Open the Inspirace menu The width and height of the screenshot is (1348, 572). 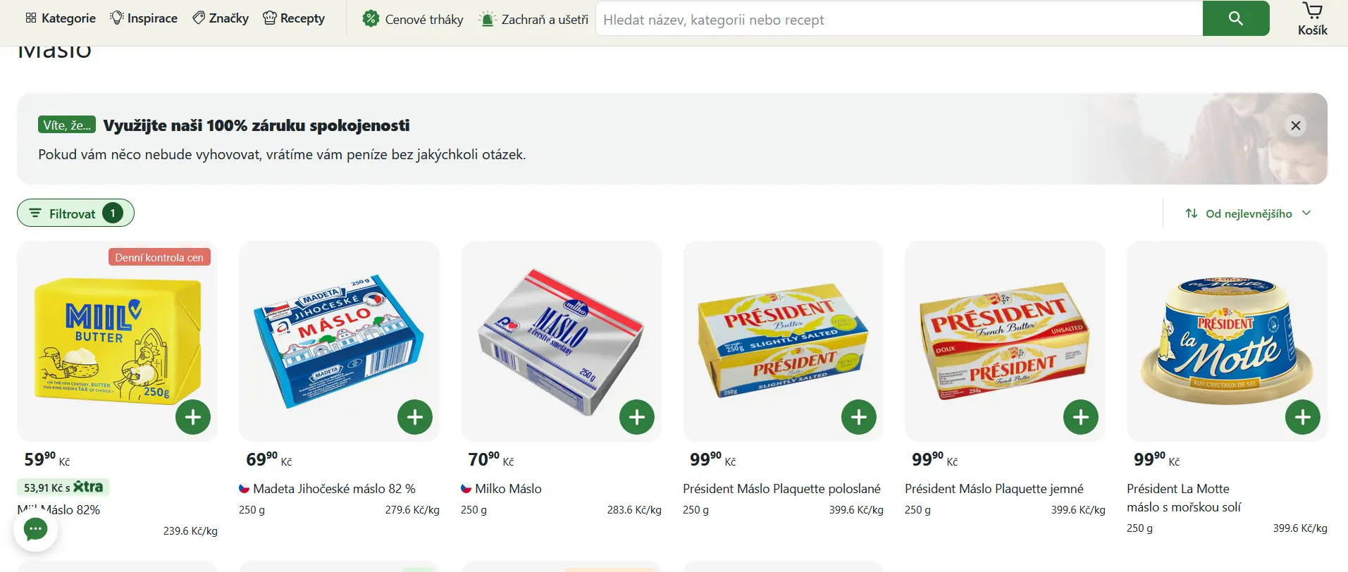(x=144, y=18)
